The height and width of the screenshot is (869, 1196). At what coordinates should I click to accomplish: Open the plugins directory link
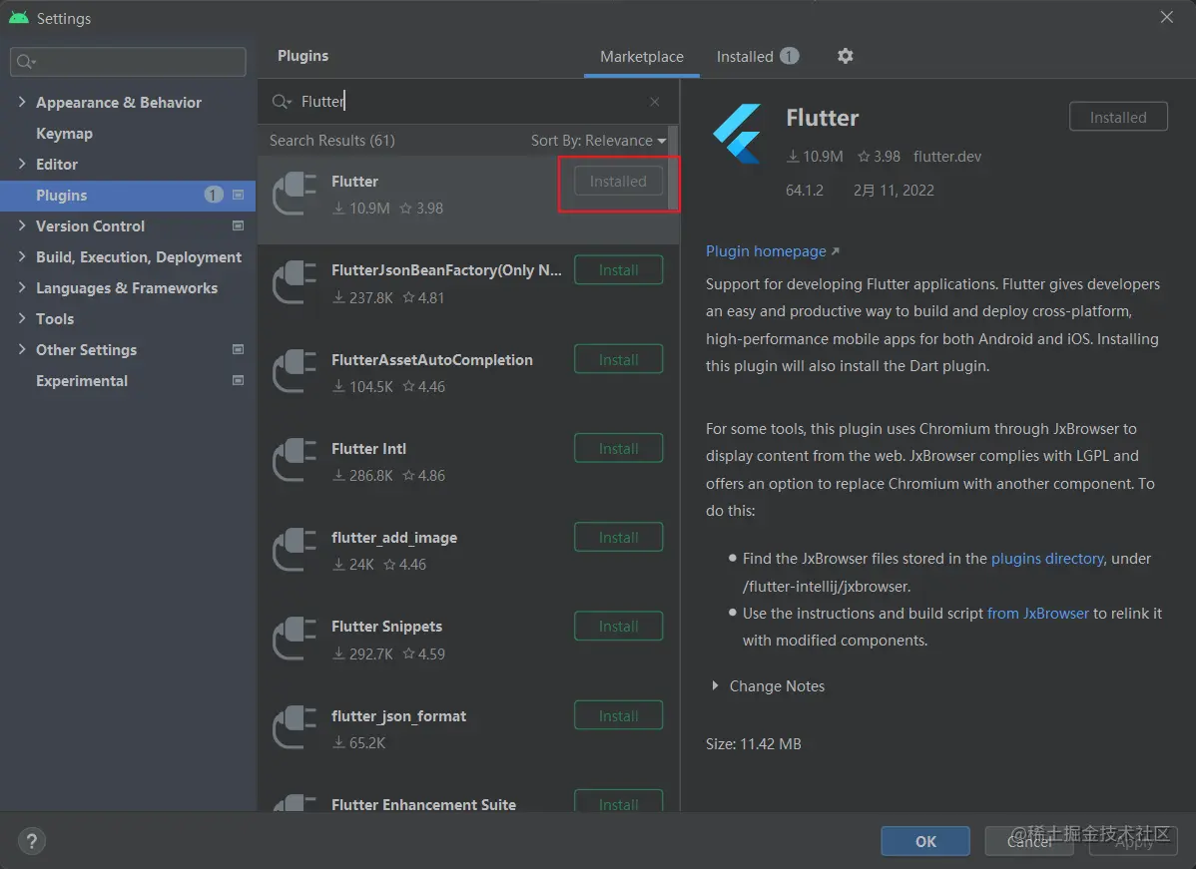(x=1047, y=559)
